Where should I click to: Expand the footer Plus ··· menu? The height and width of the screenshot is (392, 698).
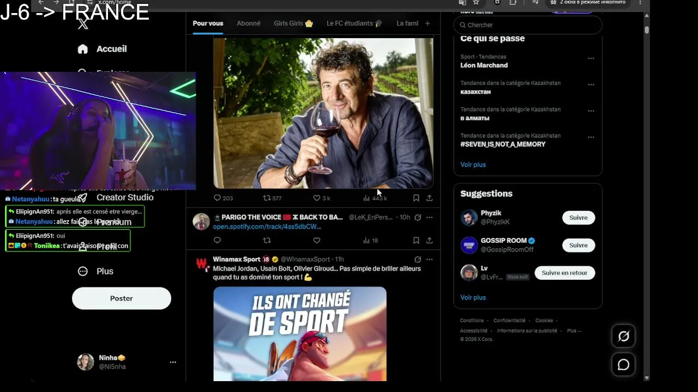[x=574, y=330]
